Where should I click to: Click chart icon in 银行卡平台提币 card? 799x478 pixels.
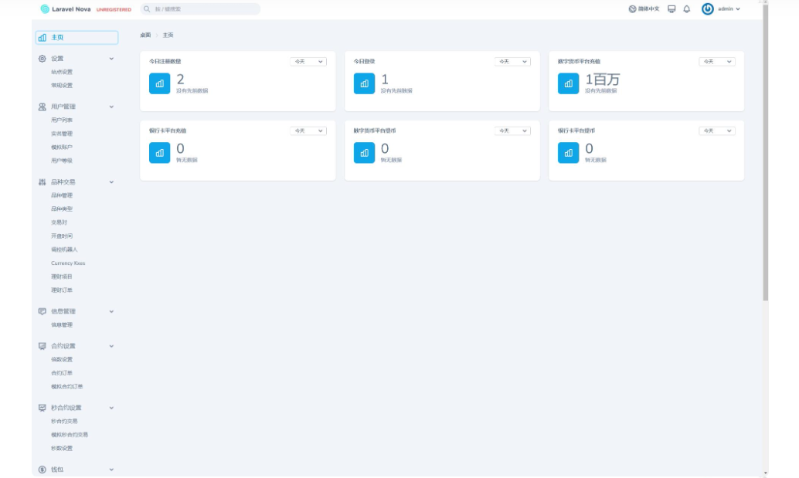pos(568,153)
